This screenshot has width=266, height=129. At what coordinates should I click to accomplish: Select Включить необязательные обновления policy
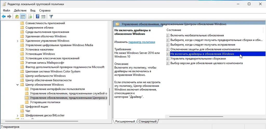[197, 35]
